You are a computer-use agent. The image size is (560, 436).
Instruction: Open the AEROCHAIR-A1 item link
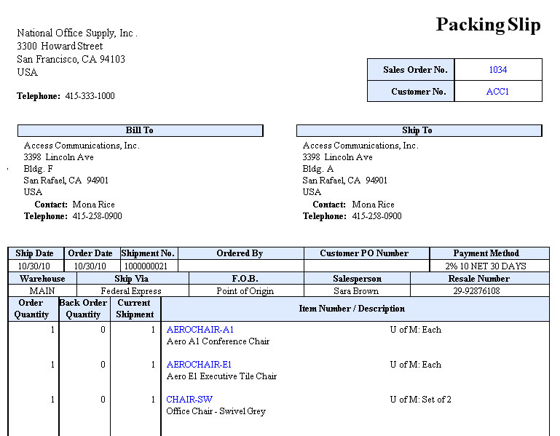pyautogui.click(x=200, y=330)
